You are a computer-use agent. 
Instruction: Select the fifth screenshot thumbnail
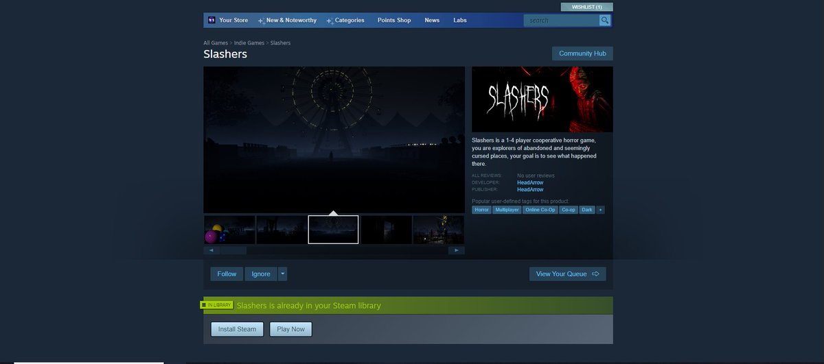(x=439, y=230)
